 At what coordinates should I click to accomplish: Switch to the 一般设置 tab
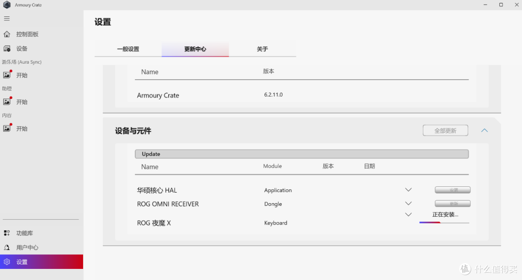click(x=128, y=49)
